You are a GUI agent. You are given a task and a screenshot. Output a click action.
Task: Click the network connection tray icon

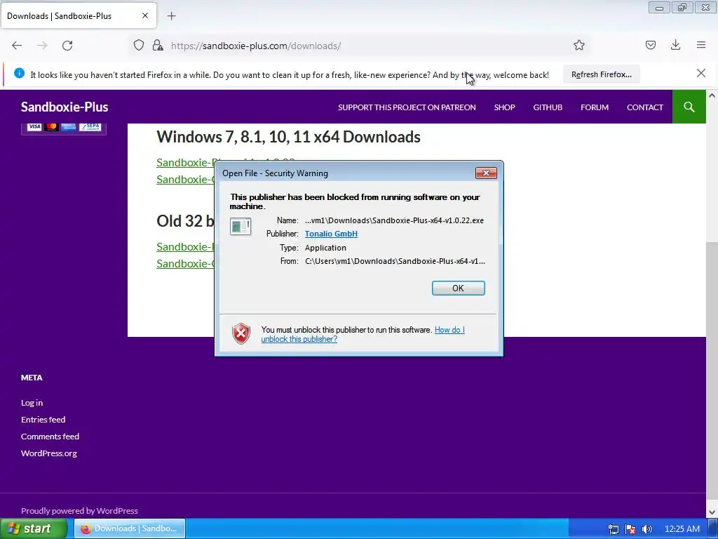coord(613,529)
